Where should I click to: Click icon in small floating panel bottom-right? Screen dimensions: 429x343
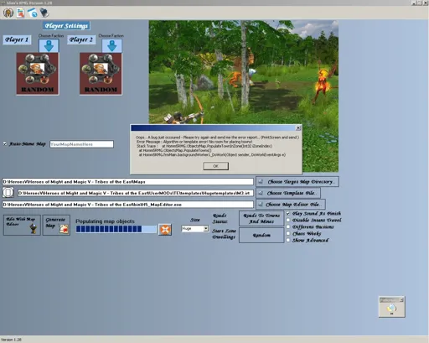pos(391,309)
